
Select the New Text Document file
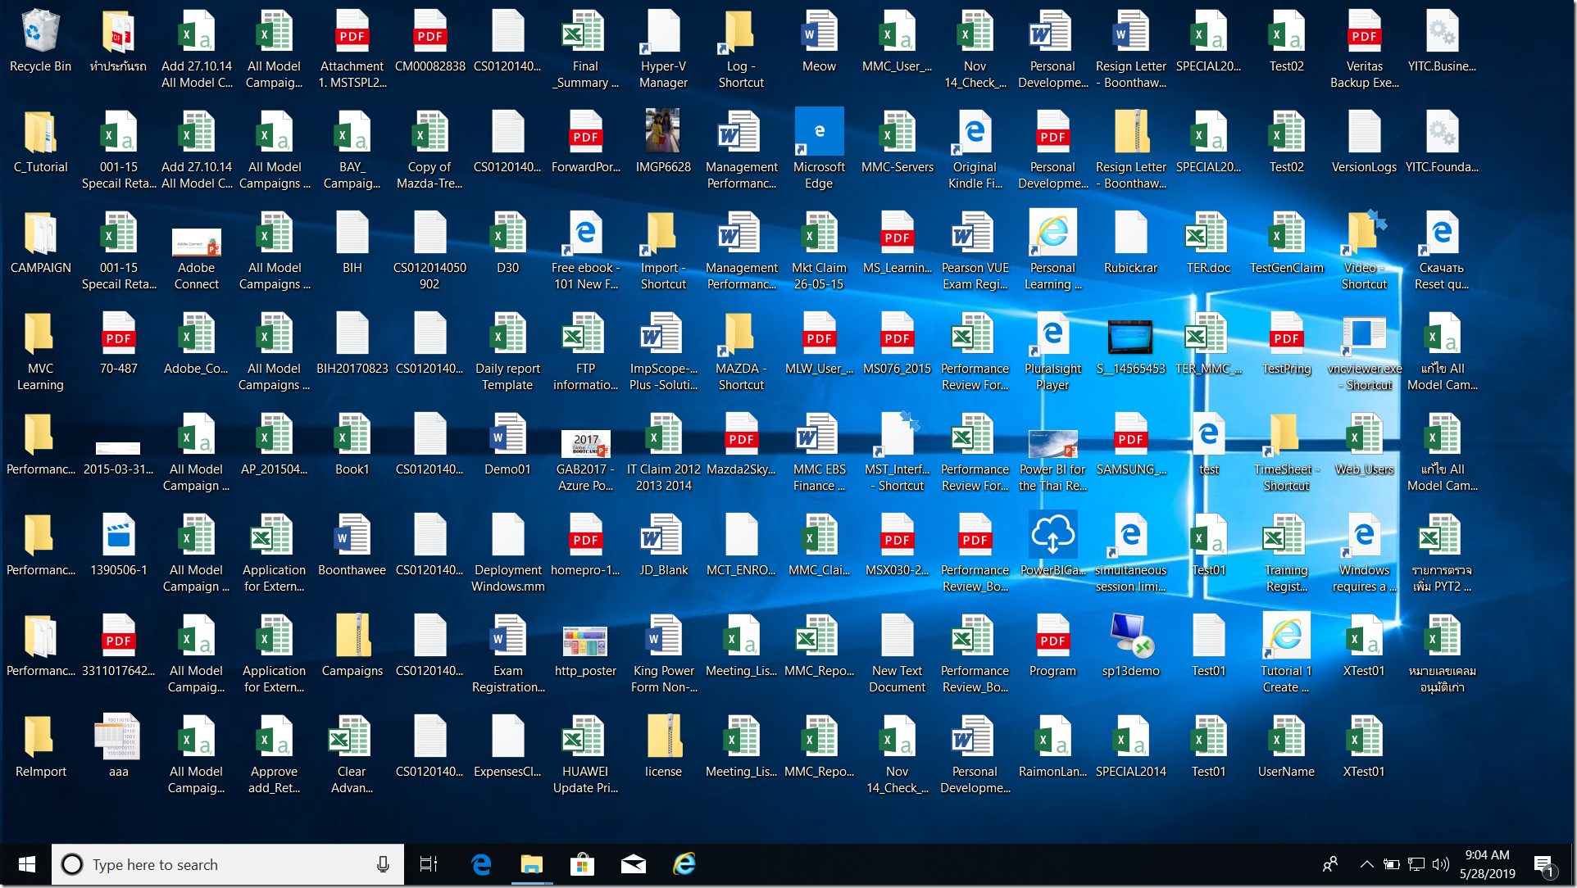(897, 653)
